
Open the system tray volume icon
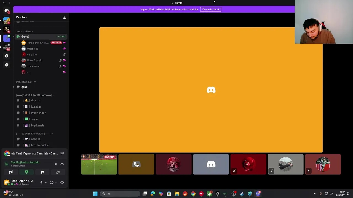(x=331, y=194)
